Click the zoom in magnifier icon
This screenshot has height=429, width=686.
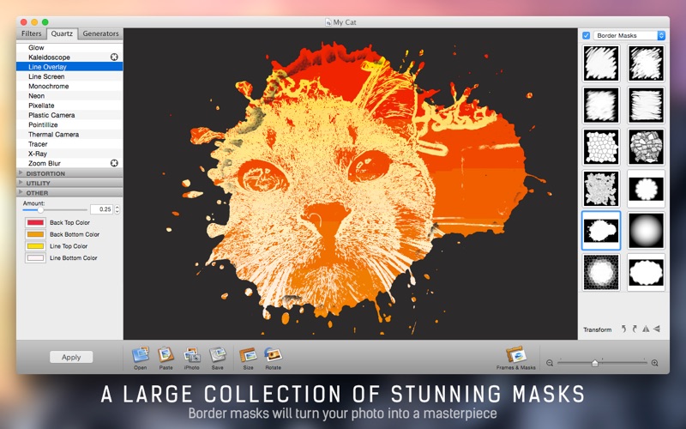pos(655,363)
